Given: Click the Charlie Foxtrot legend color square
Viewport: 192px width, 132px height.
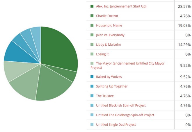Looking at the screenshot, I should pos(92,16).
